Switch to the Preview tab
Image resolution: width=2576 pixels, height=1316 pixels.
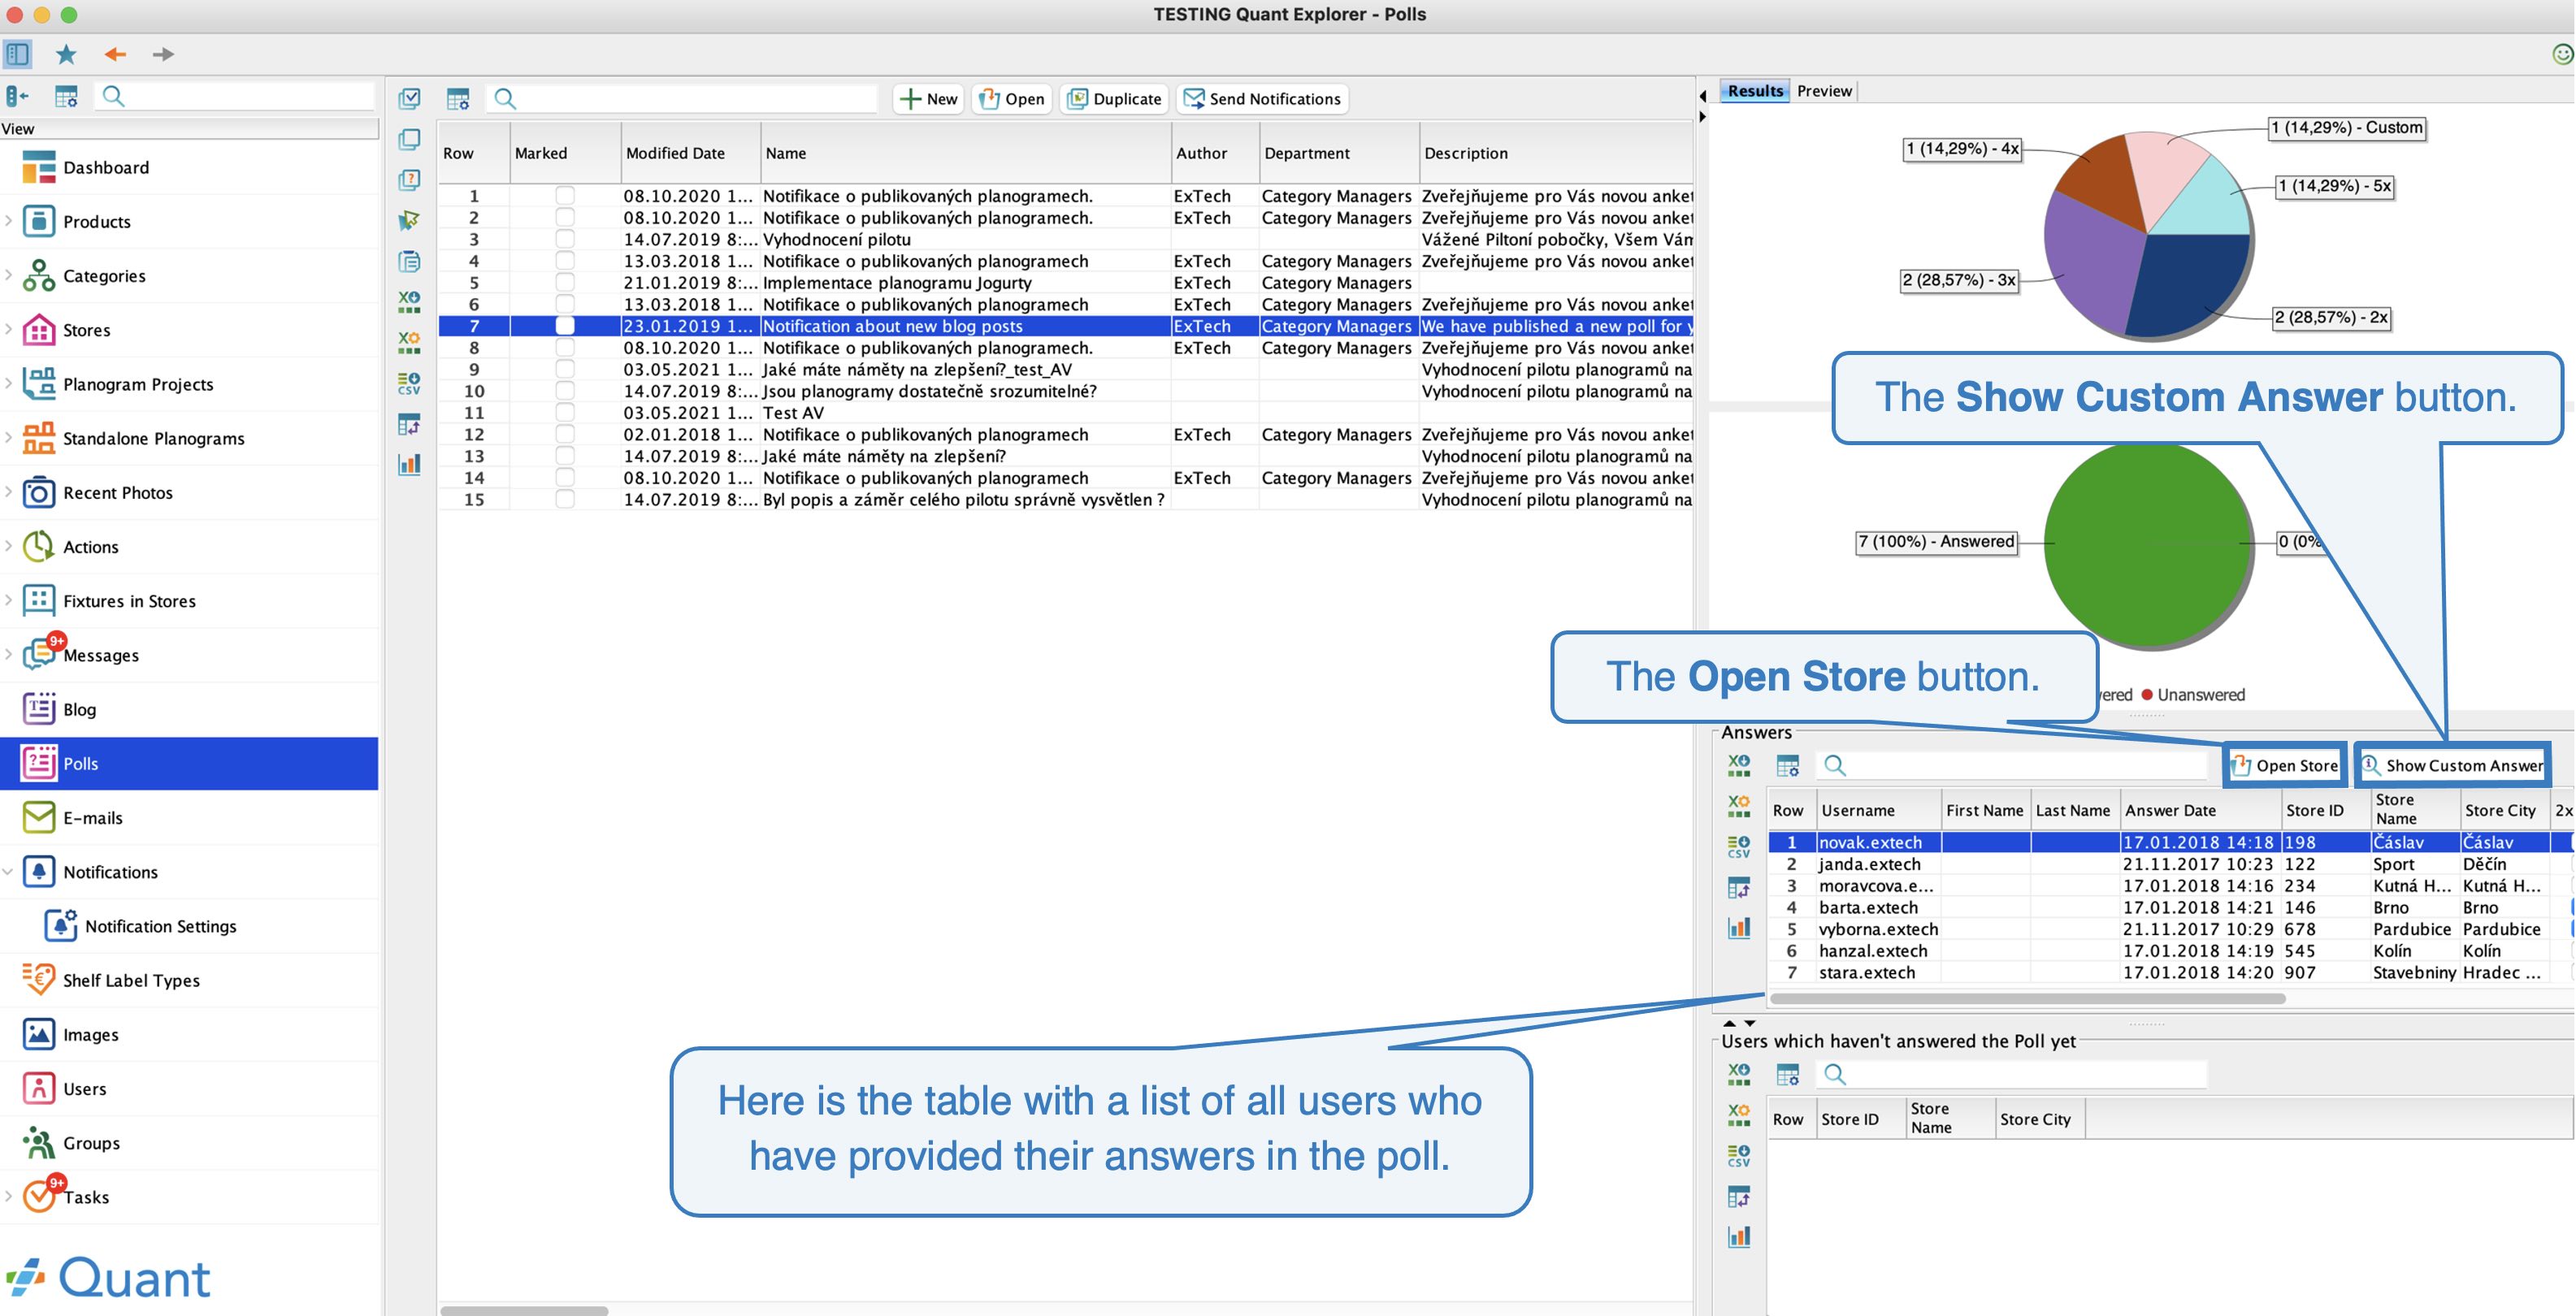1824,91
